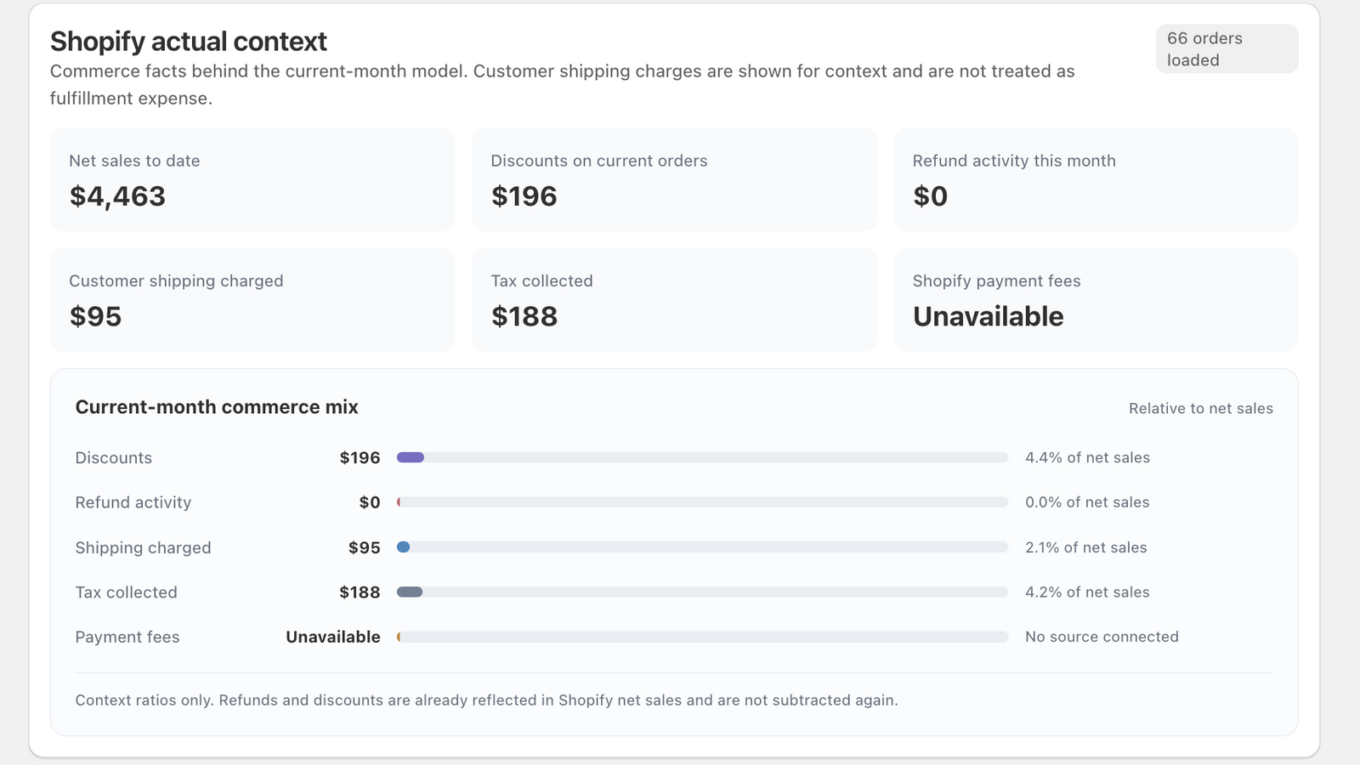This screenshot has height=765, width=1360.
Task: Click the "Customer shipping charged" card label
Action: [176, 280]
